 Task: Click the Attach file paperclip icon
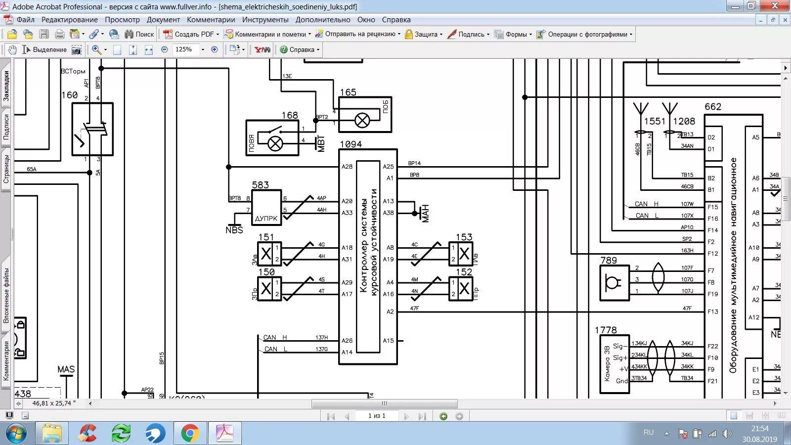pyautogui.click(x=93, y=34)
